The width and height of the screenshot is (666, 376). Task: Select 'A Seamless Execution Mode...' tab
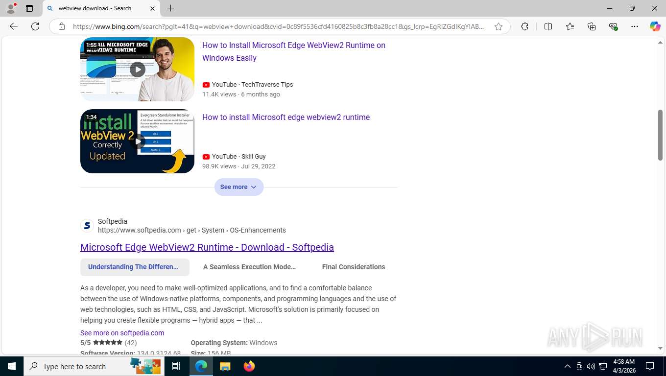(x=249, y=267)
